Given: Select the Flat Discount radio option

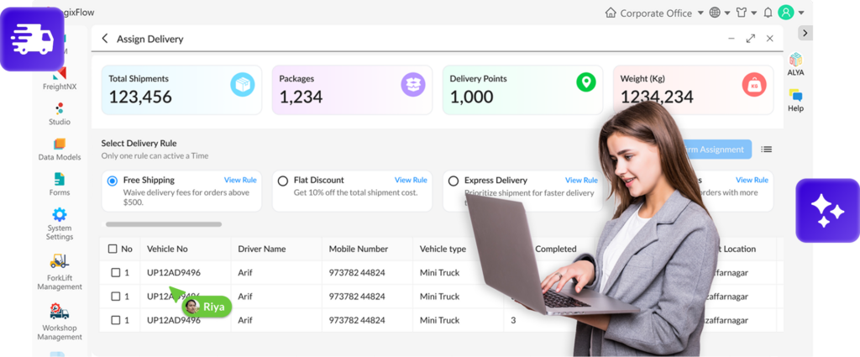Looking at the screenshot, I should tap(283, 181).
